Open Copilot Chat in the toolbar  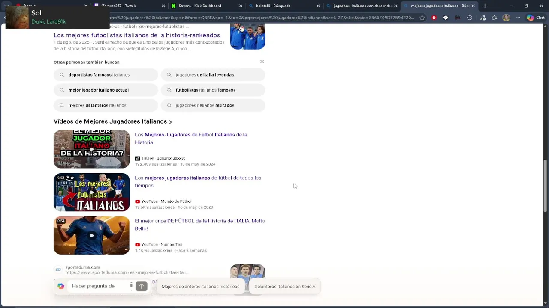coord(536,18)
